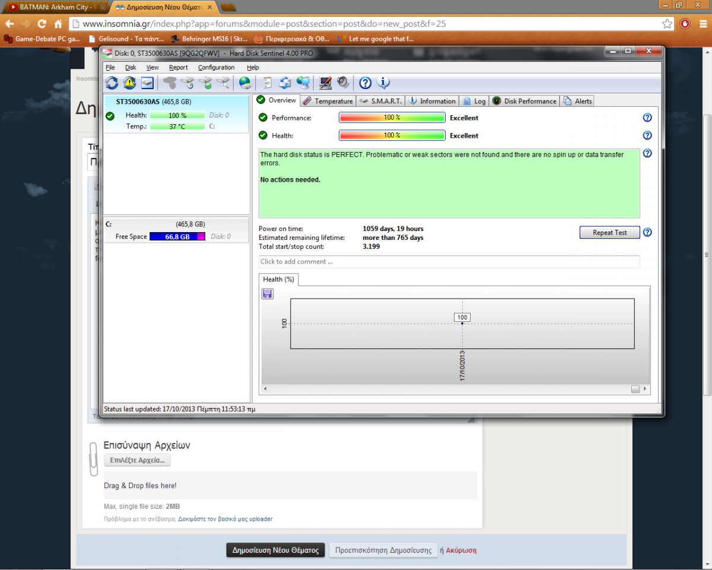Switch to the Information tab

pyautogui.click(x=432, y=101)
